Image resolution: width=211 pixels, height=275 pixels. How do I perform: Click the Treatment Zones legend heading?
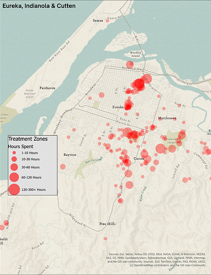[x=28, y=139]
